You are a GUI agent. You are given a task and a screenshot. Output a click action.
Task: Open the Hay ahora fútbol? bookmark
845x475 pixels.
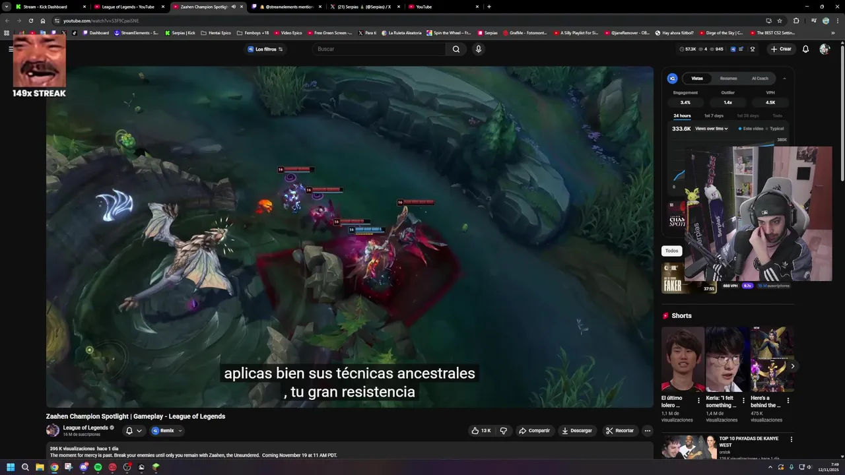(x=674, y=32)
